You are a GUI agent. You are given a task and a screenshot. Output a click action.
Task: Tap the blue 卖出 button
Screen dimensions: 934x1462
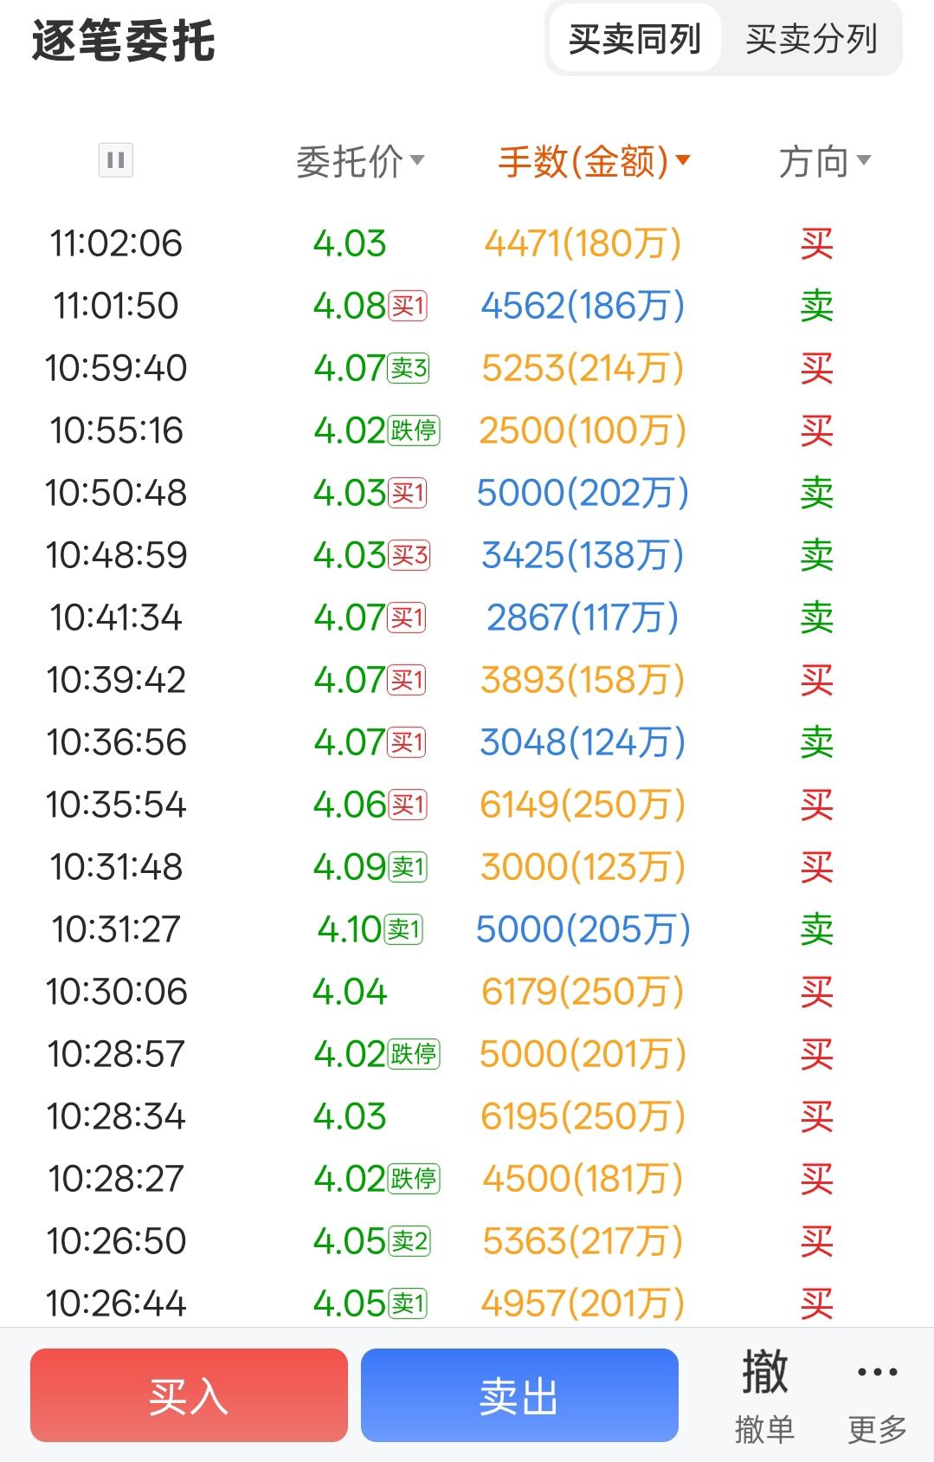click(519, 1395)
